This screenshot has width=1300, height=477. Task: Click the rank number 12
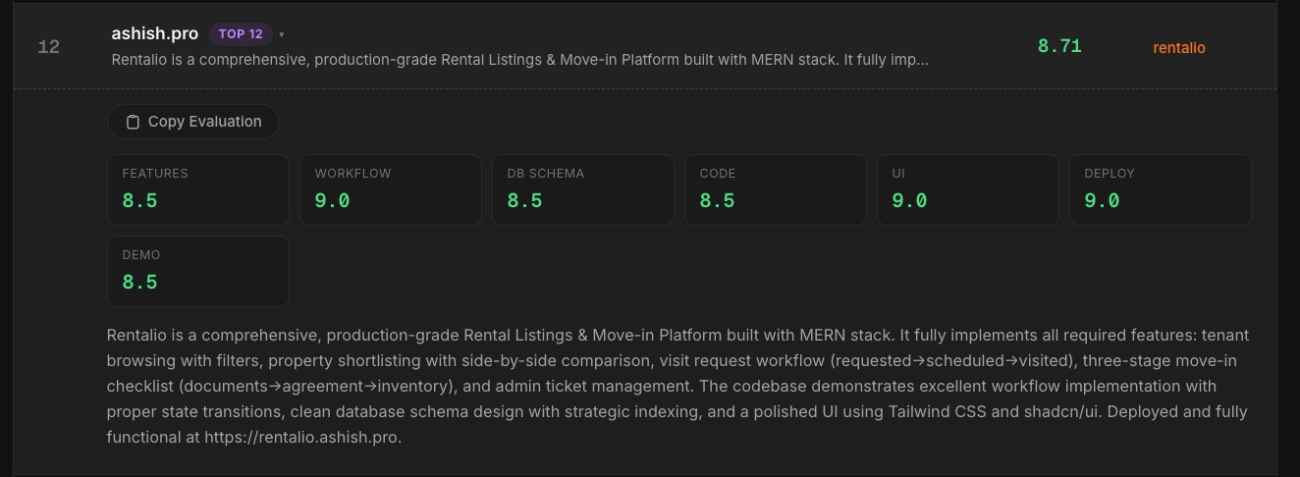(x=48, y=47)
